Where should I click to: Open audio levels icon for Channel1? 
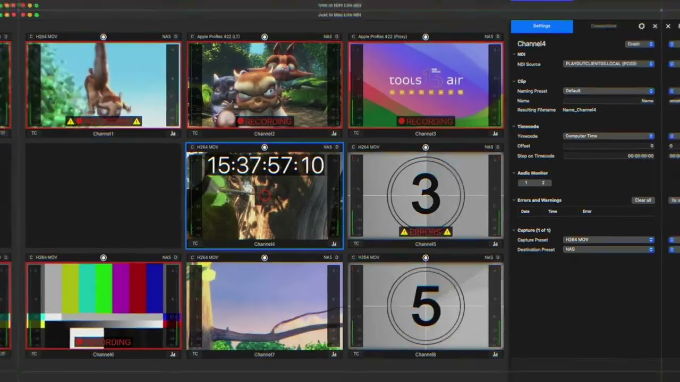(173, 134)
